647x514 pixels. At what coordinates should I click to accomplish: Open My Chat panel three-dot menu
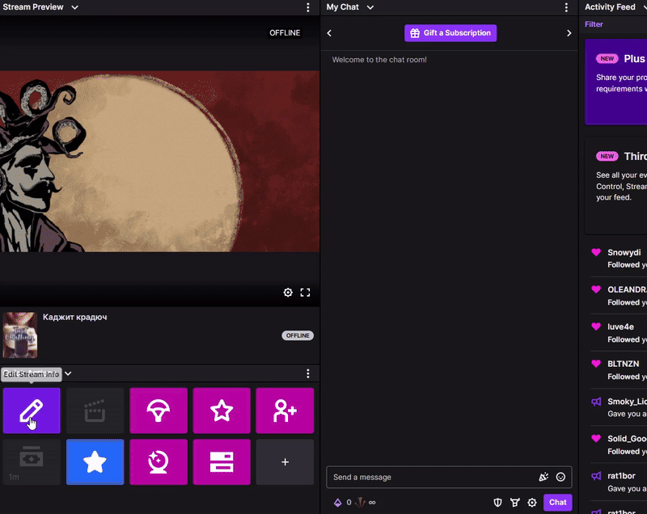point(566,7)
